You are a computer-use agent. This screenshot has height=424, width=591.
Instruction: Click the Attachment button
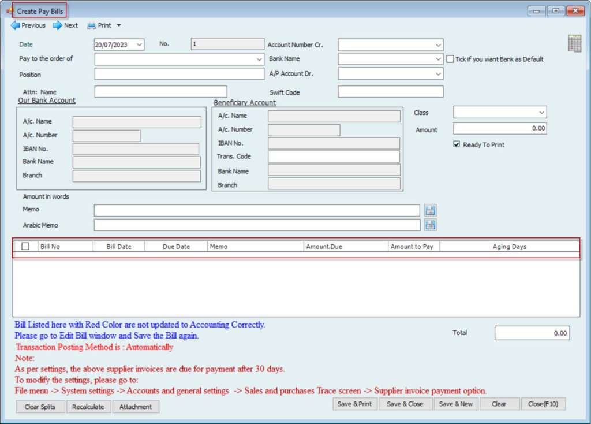pos(136,407)
